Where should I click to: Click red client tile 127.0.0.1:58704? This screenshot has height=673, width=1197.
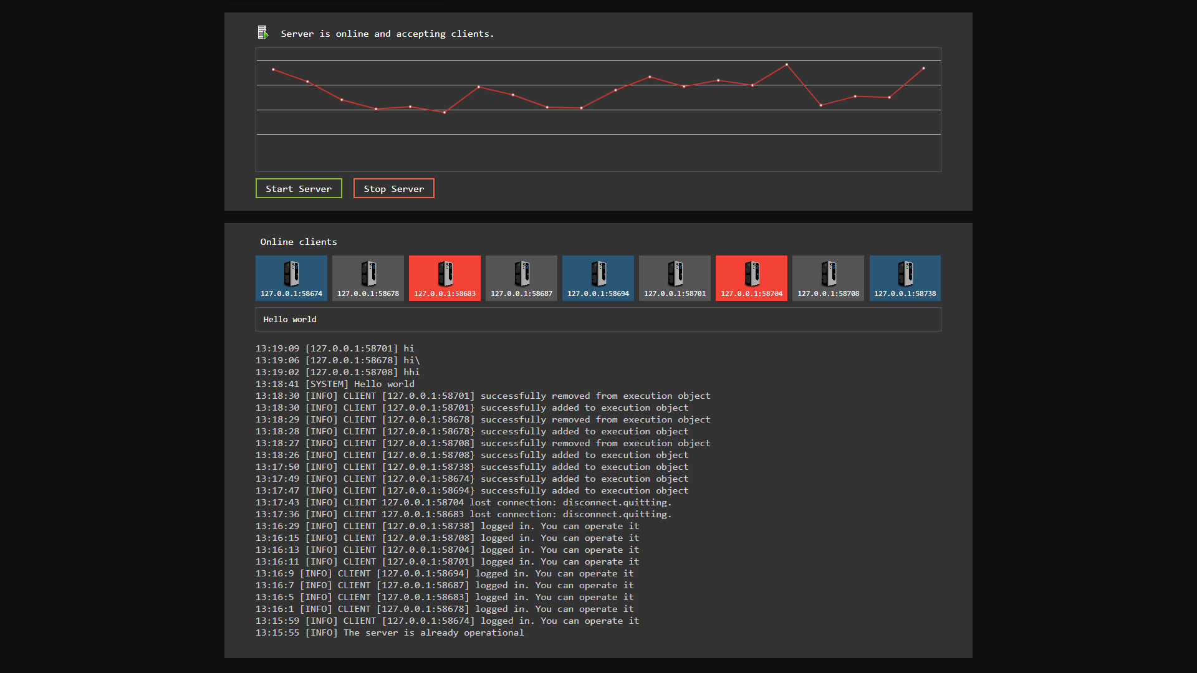click(751, 279)
